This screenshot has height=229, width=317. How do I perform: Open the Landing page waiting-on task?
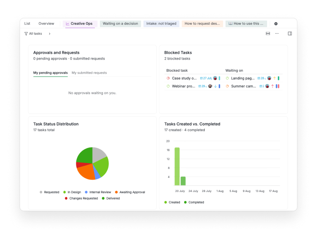243,78
